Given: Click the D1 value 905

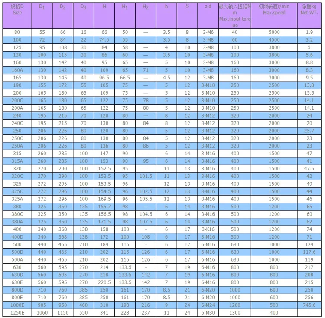Looking at the screenshot, I should pyautogui.click(x=42, y=305).
